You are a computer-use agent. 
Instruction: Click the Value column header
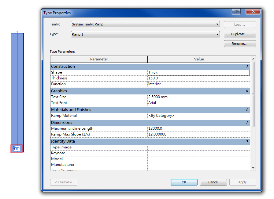point(199,59)
